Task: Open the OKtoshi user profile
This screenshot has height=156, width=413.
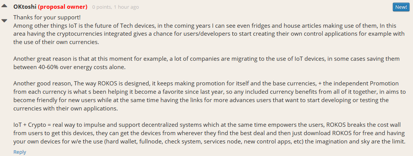Action: tap(25, 7)
